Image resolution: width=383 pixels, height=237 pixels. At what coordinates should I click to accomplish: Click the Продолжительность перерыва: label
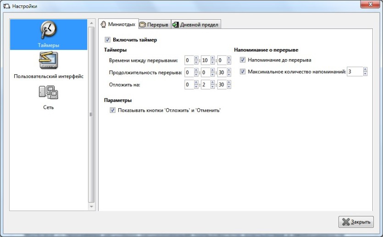(x=145, y=72)
